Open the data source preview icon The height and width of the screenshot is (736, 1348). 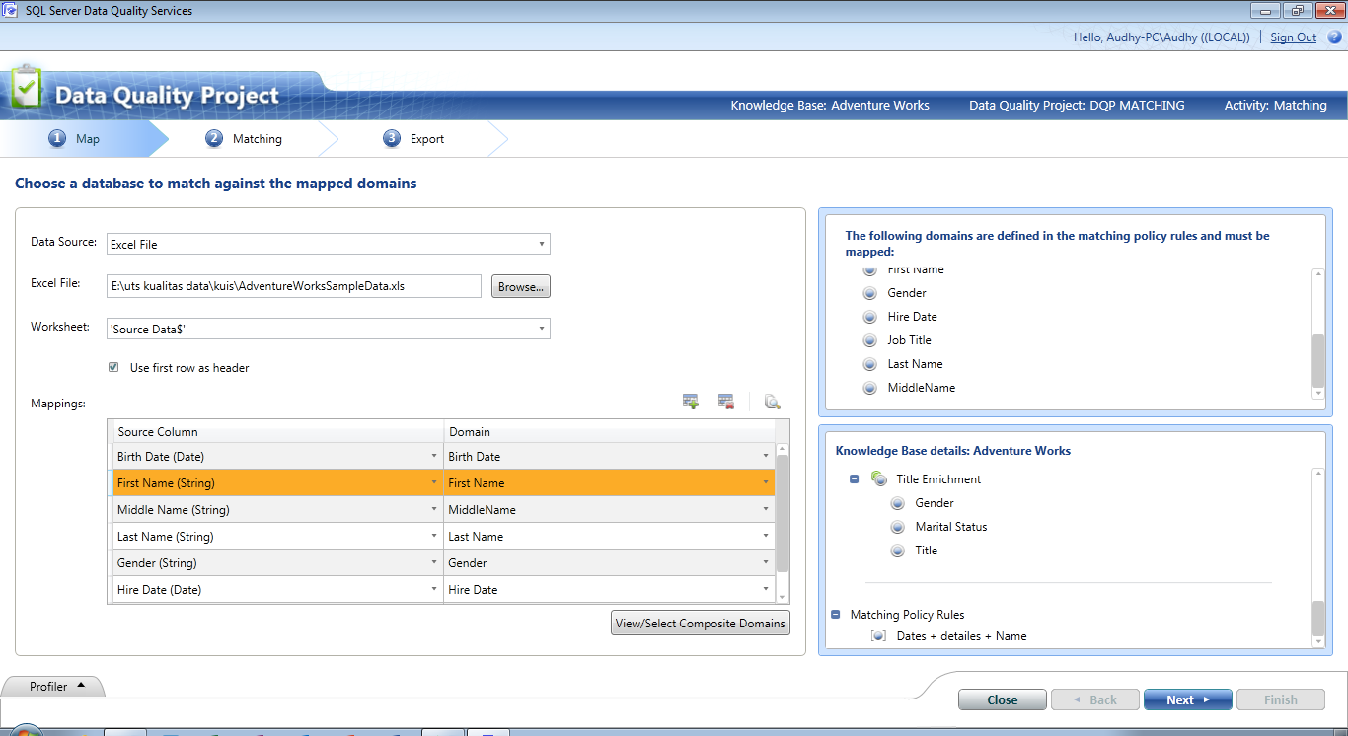pyautogui.click(x=772, y=402)
